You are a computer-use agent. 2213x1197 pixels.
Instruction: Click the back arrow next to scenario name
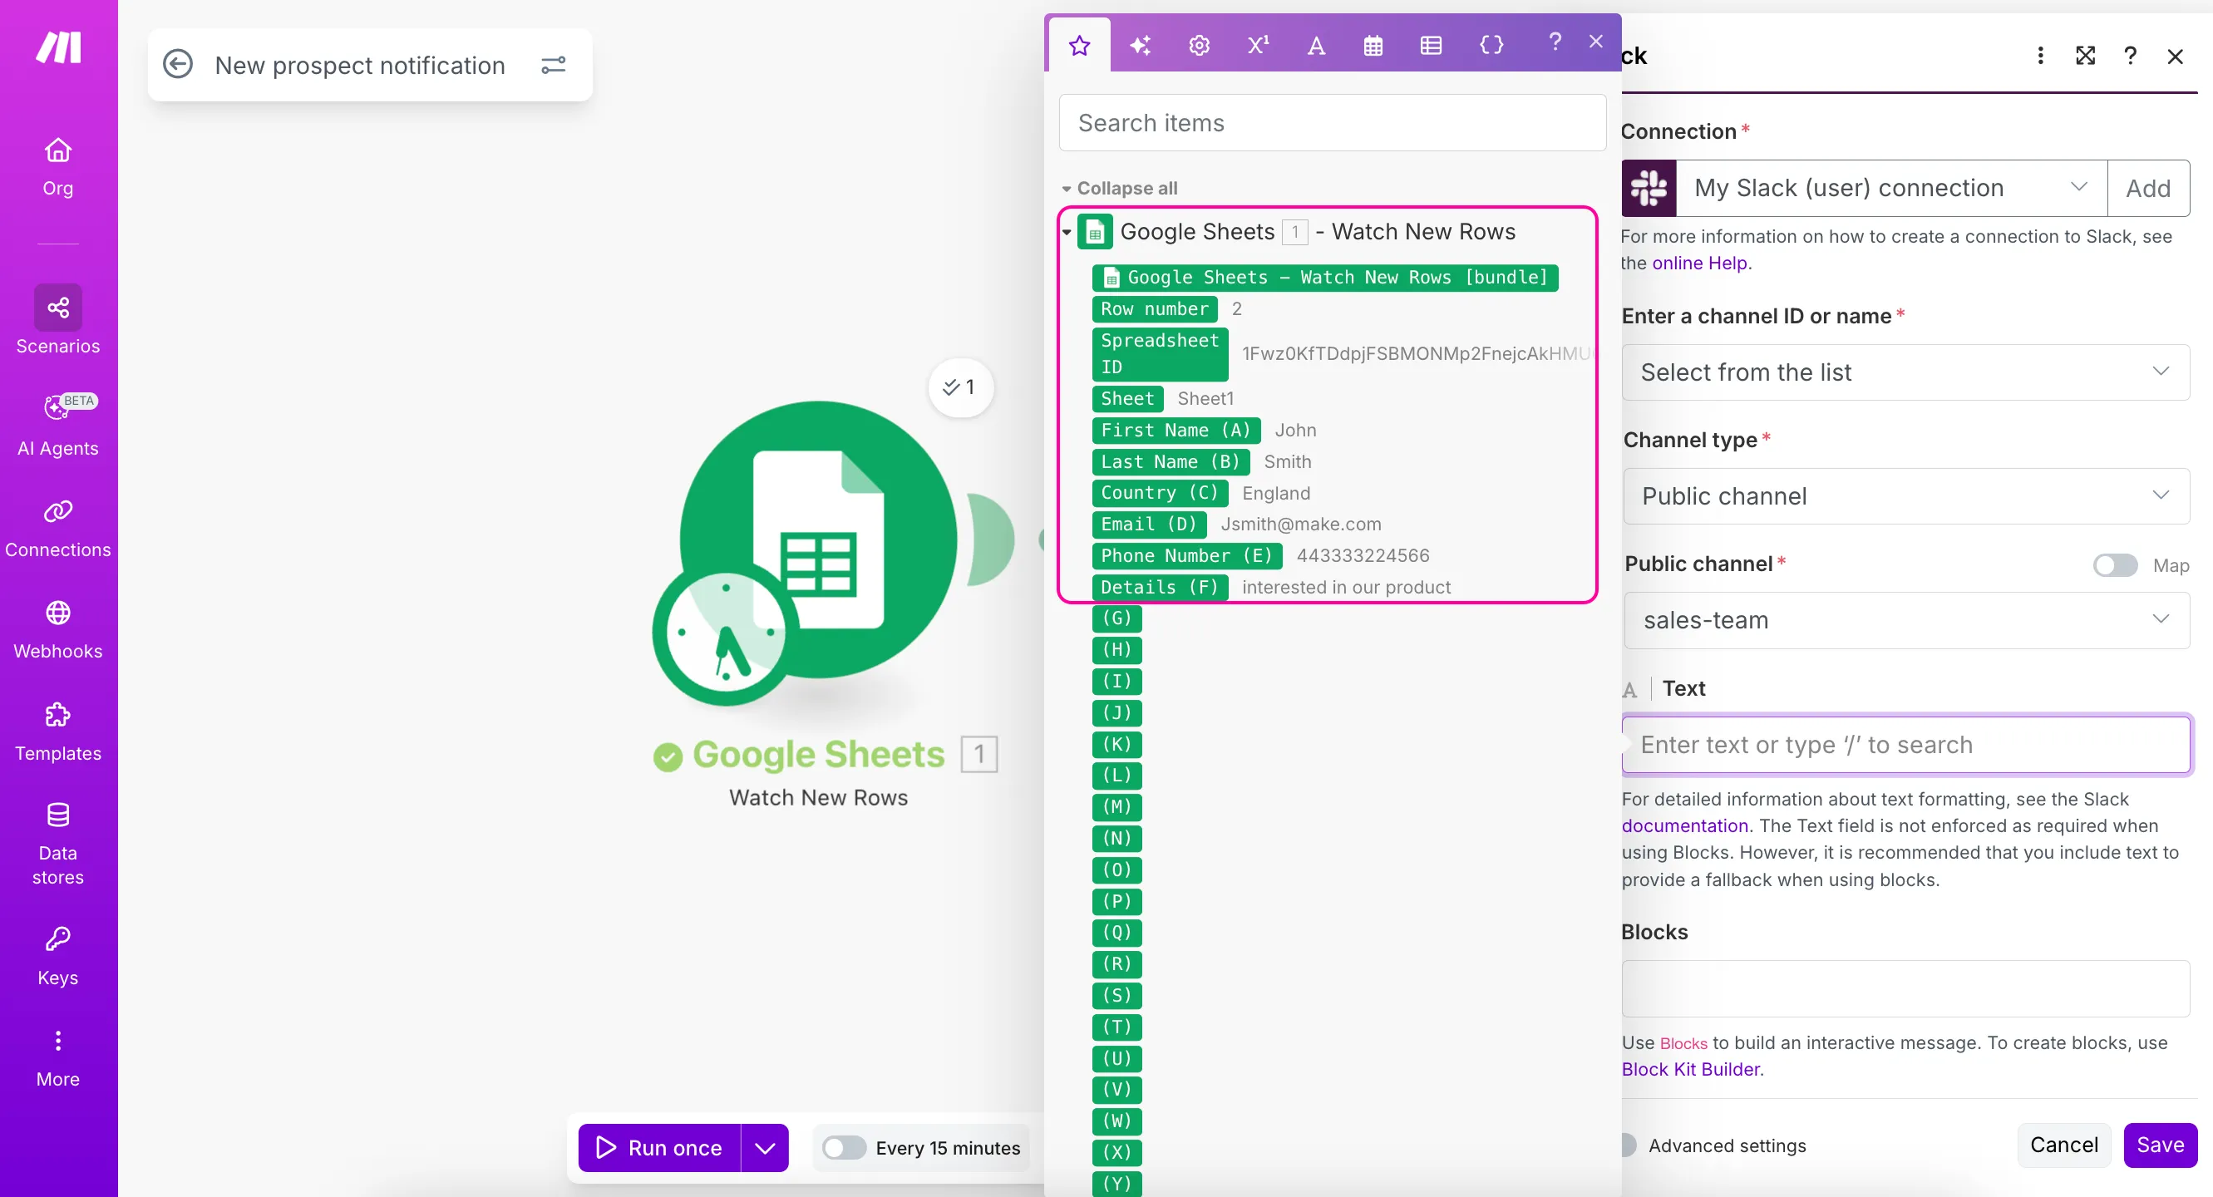pyautogui.click(x=178, y=65)
